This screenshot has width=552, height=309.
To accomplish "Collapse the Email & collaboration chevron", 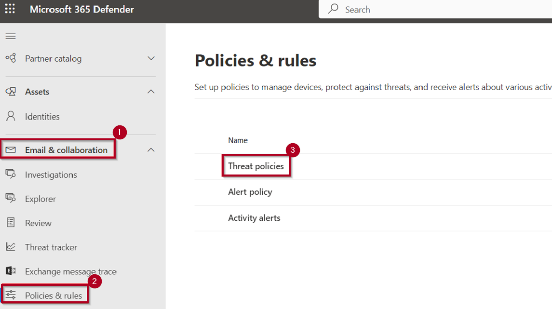I will click(151, 150).
